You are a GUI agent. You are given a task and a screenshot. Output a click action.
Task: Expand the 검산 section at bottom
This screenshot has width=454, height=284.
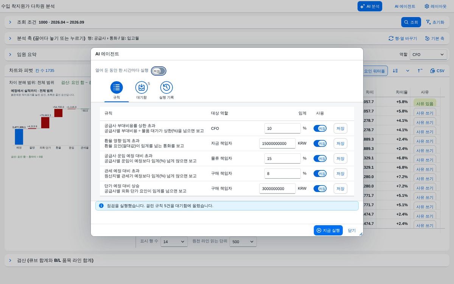(x=10, y=260)
